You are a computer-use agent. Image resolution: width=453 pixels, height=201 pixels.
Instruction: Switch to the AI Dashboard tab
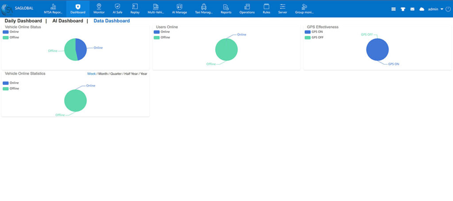click(68, 21)
